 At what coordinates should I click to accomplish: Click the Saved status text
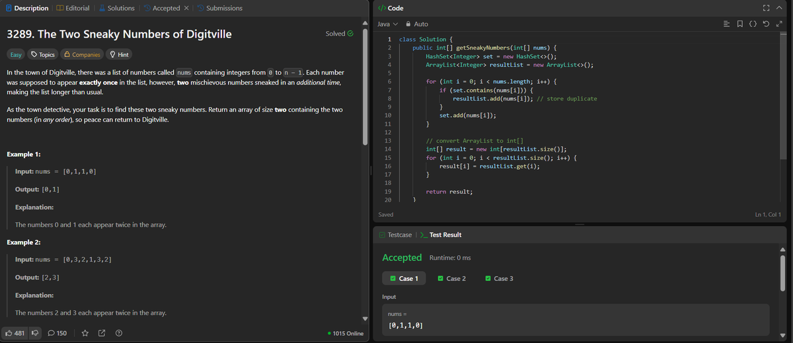[386, 214]
